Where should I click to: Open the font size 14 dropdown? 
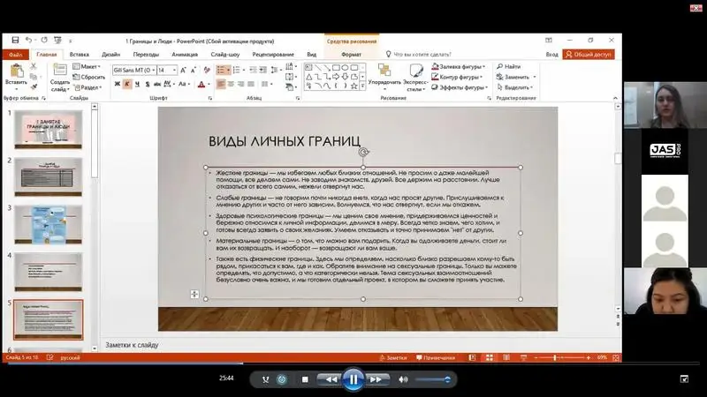pyautogui.click(x=174, y=70)
